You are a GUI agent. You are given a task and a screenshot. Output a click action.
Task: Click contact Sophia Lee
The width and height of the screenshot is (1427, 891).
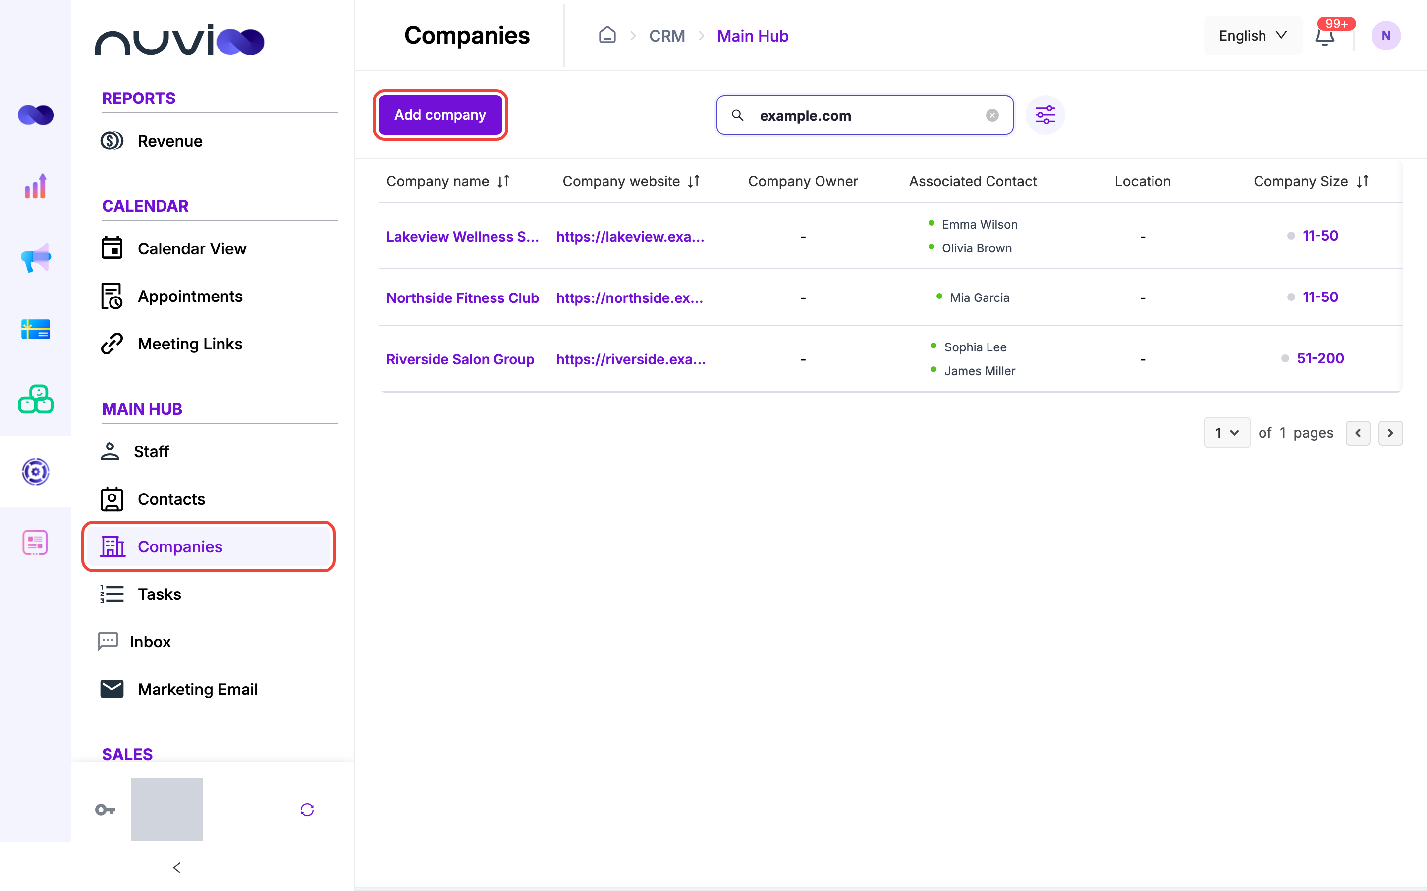tap(975, 347)
